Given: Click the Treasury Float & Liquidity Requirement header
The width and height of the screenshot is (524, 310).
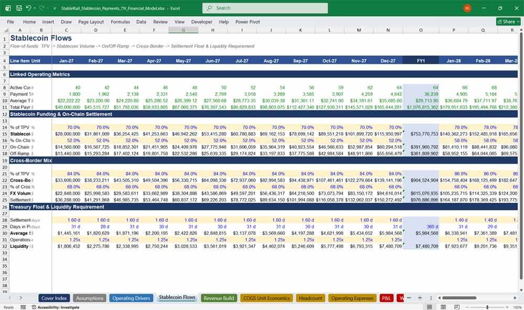Looking at the screenshot, I should point(57,206).
